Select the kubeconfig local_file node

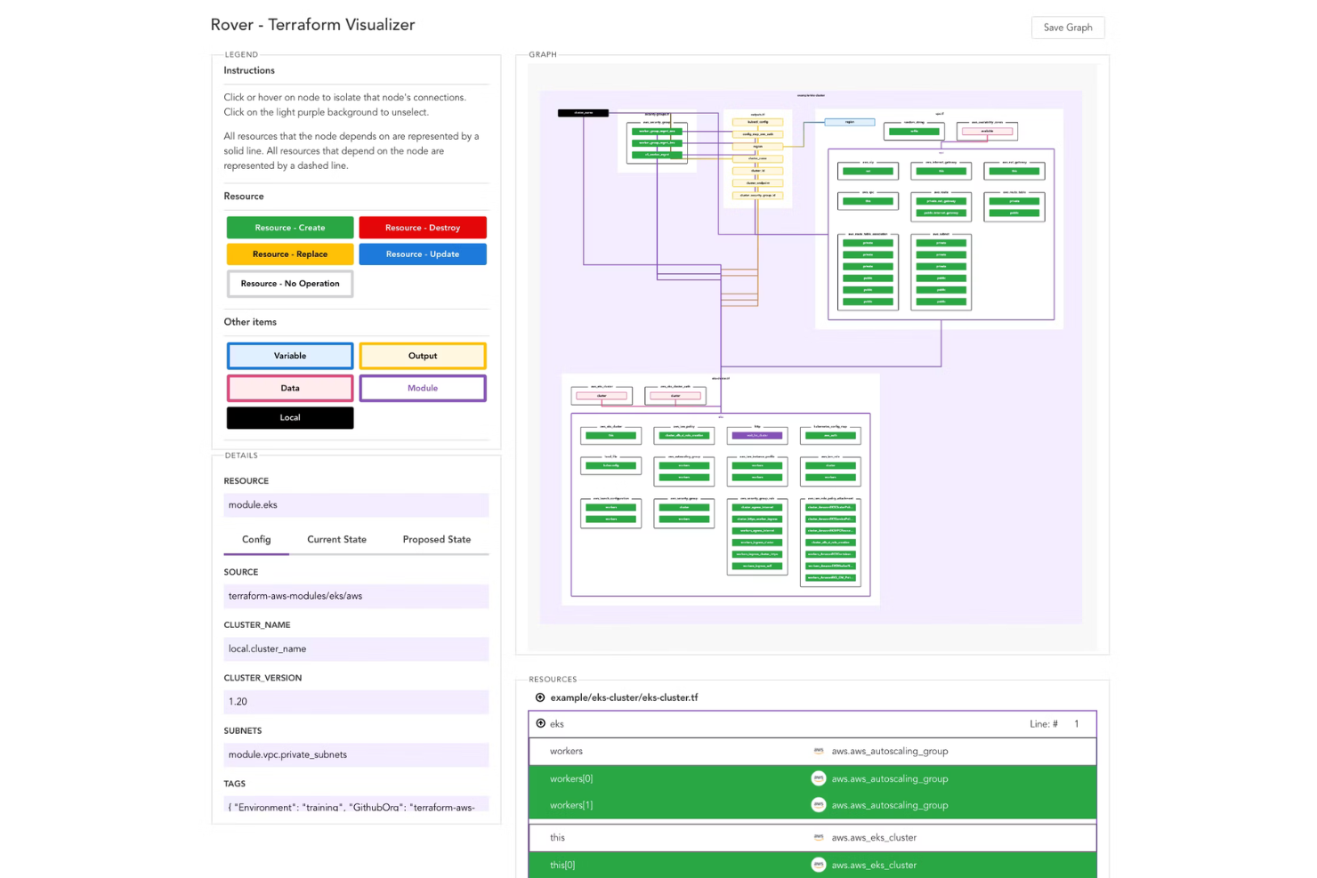click(x=610, y=465)
